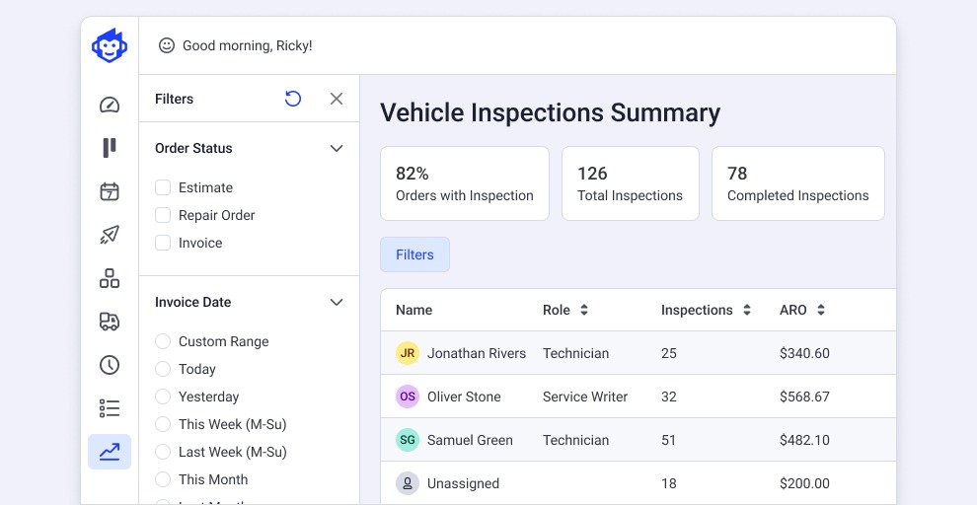Close the Filters panel

pos(337,99)
